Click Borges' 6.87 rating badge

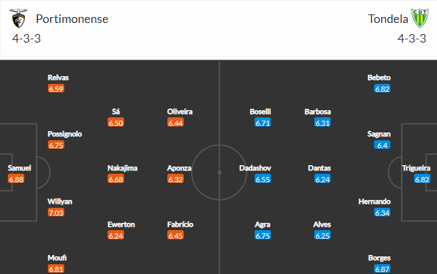point(382,269)
